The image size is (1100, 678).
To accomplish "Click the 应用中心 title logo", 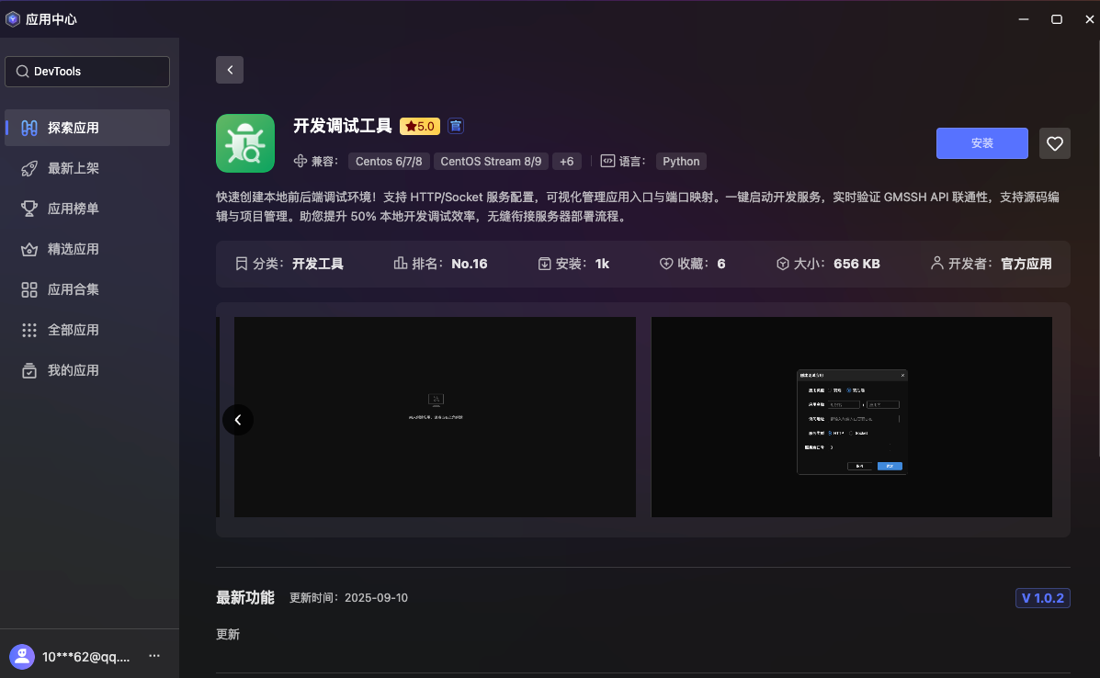I will pyautogui.click(x=13, y=19).
